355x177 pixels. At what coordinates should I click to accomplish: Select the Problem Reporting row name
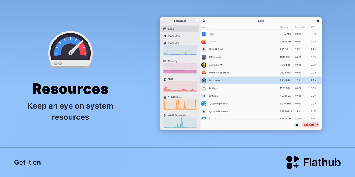coord(219,73)
